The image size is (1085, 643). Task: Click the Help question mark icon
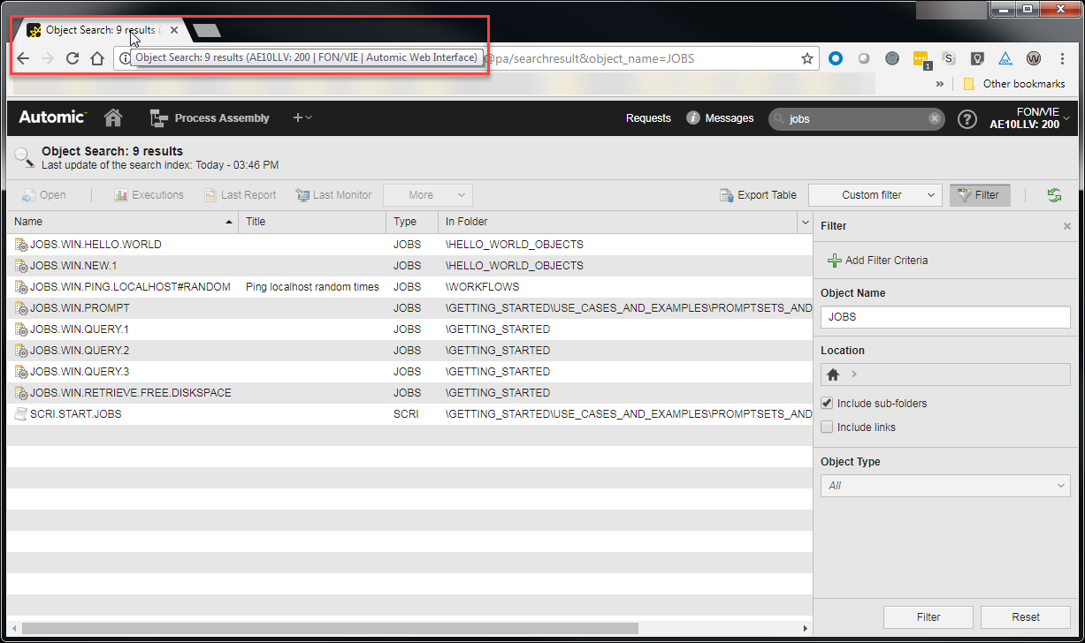point(967,118)
